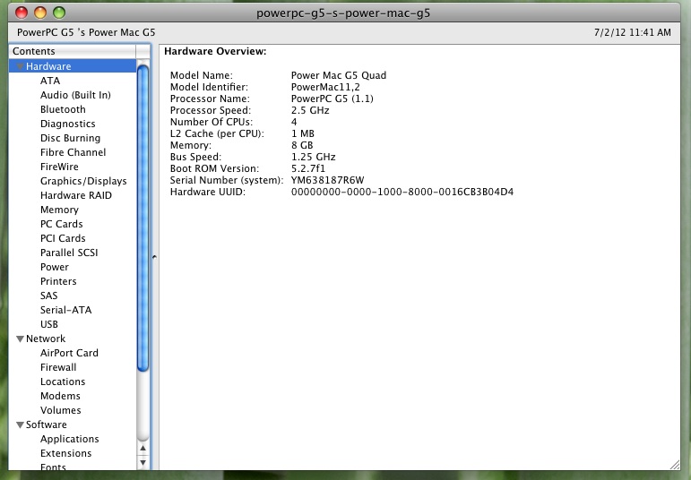Open Disc Burning information

[x=71, y=138]
